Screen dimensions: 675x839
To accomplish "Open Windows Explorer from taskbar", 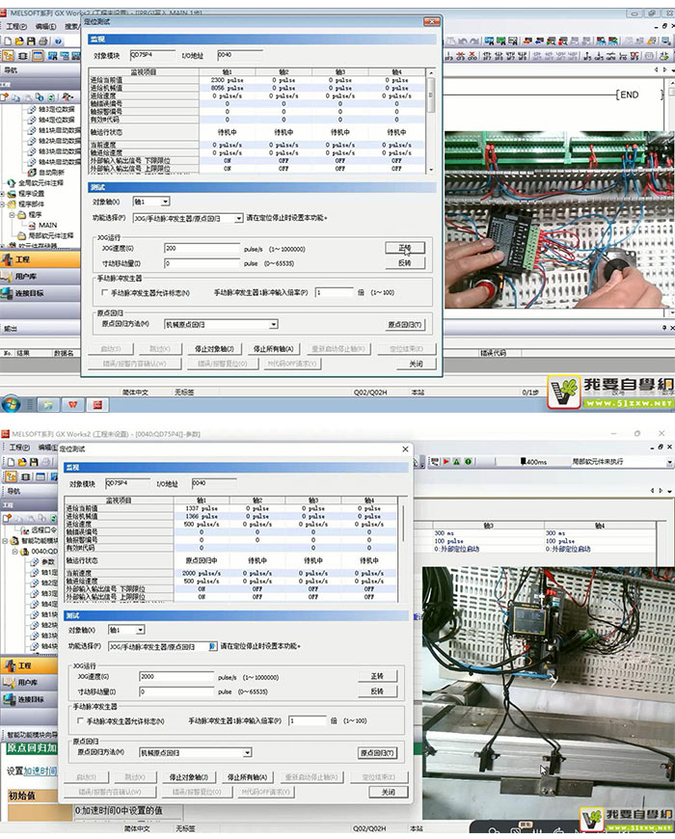I will [x=48, y=404].
